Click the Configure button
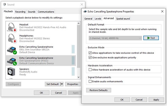 pos(13,84)
